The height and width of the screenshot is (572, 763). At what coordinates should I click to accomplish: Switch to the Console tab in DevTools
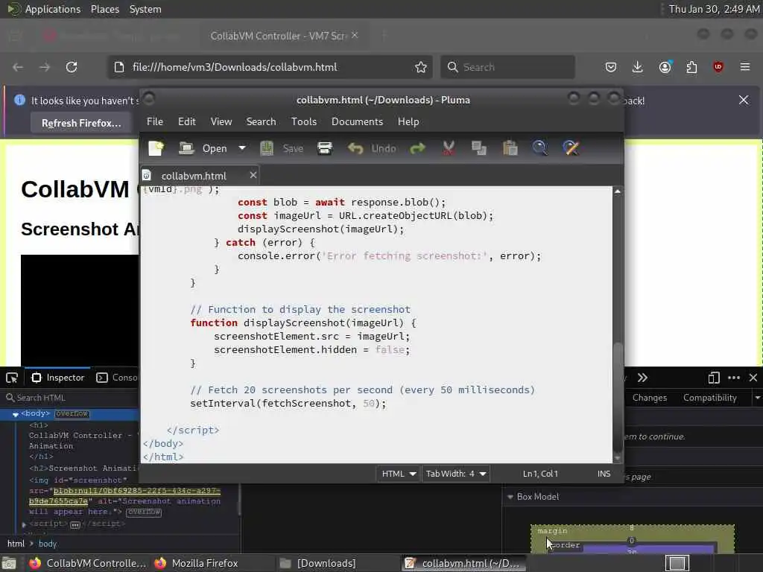(117, 378)
